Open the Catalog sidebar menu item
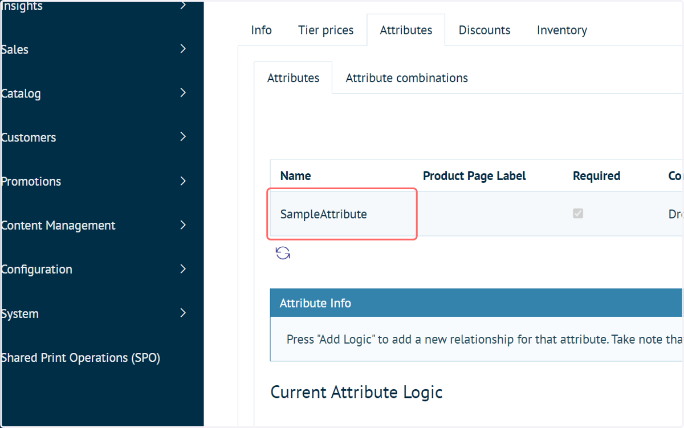The image size is (684, 428). coord(21,93)
